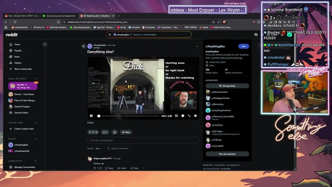Screen dimensions: 332x187
Task: Join the r/AnythingElse community
Action: 244,46
